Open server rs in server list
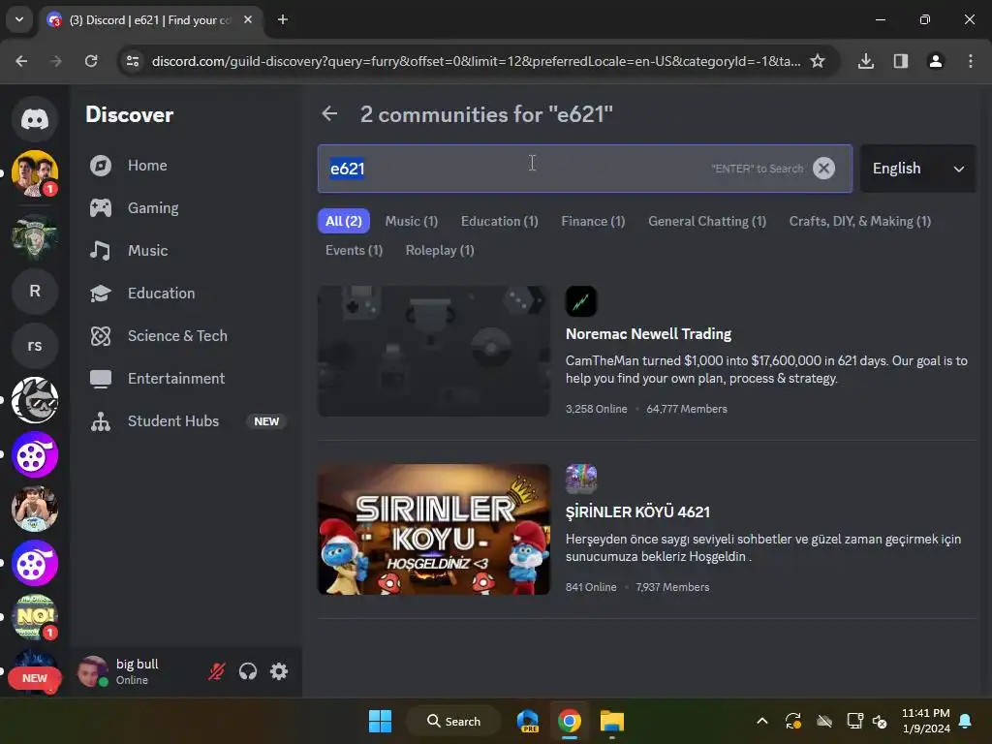Image resolution: width=992 pixels, height=744 pixels. point(35,346)
